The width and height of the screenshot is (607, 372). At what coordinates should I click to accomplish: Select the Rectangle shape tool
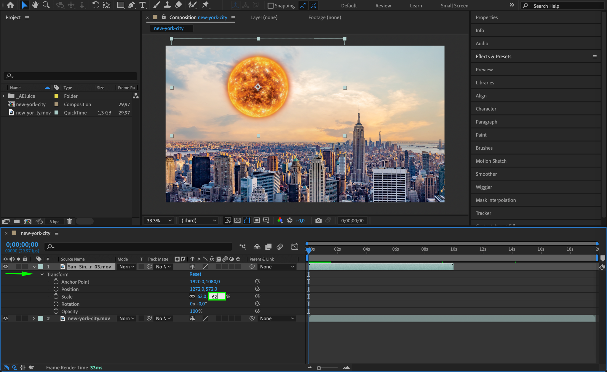[120, 5]
